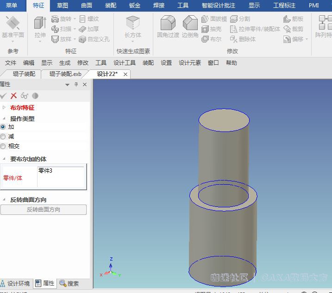This screenshot has height=293, width=332.
Task: Switch to the 设计环境 bottom tab
Action: tap(15, 283)
